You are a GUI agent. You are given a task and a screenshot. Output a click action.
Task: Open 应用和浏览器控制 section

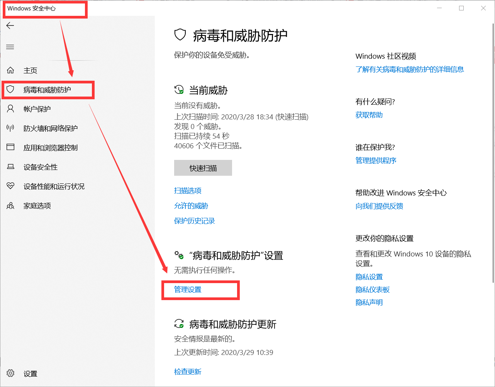tap(51, 148)
